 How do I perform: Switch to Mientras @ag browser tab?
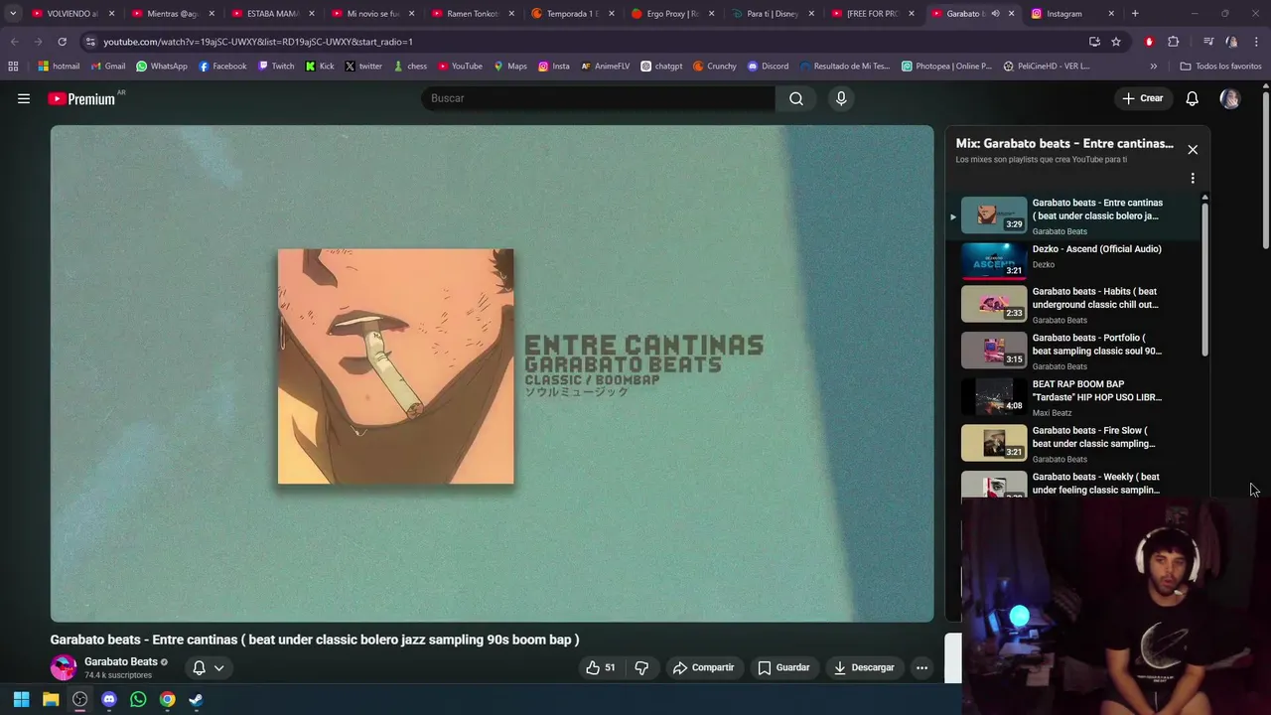pos(173,14)
